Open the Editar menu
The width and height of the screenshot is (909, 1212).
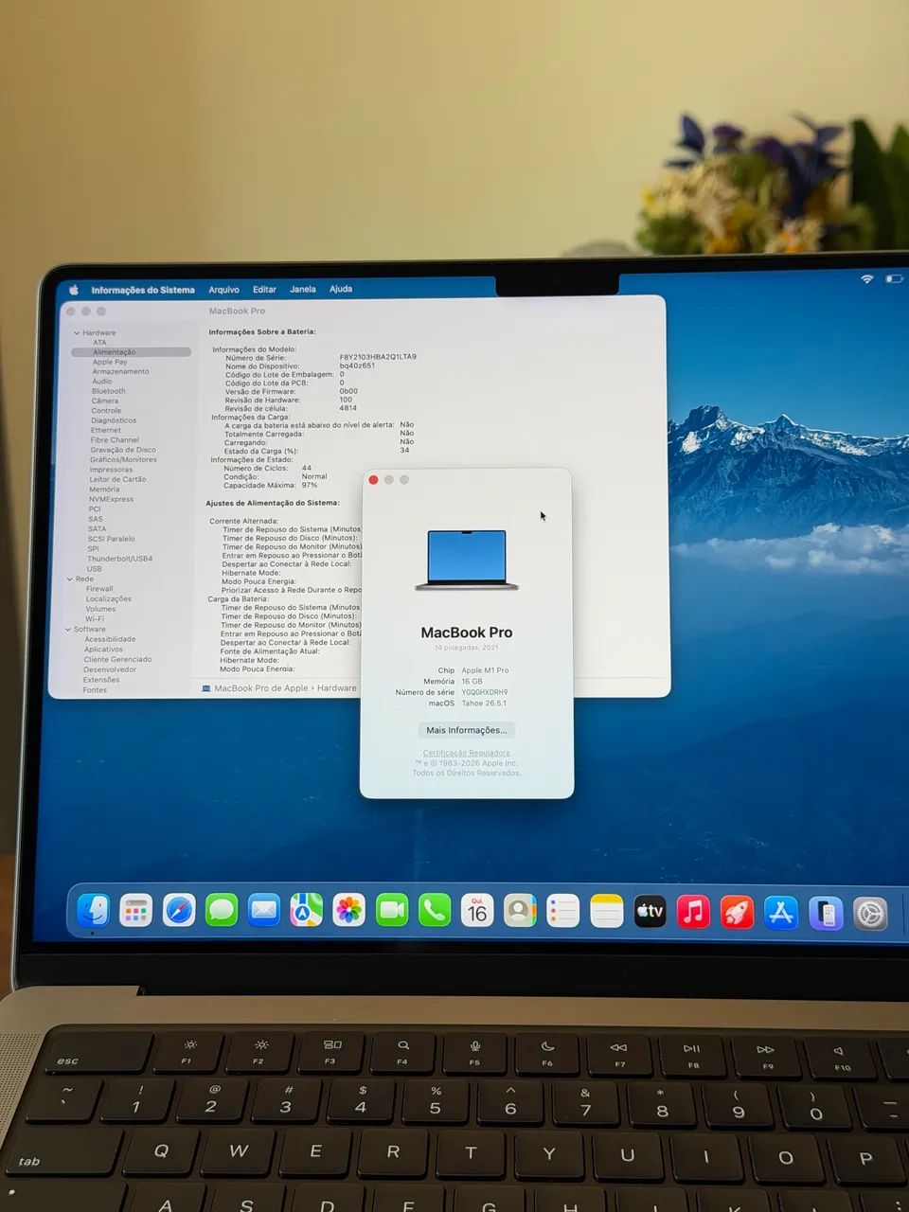click(x=264, y=290)
